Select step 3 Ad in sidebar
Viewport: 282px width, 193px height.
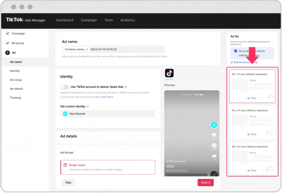(14, 52)
